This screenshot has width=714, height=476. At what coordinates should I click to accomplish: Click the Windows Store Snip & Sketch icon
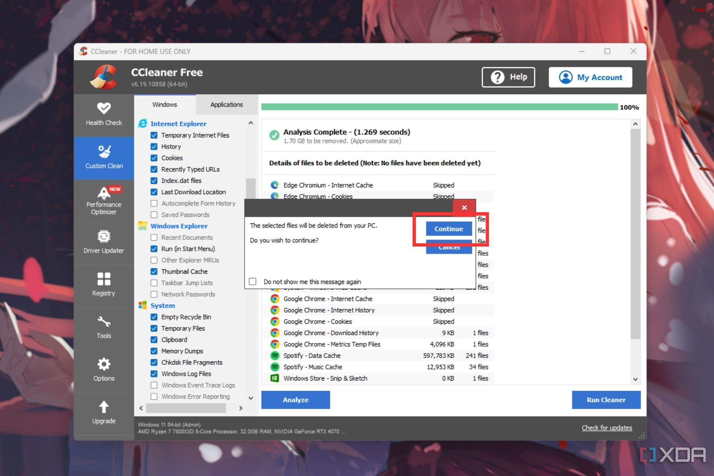click(275, 378)
